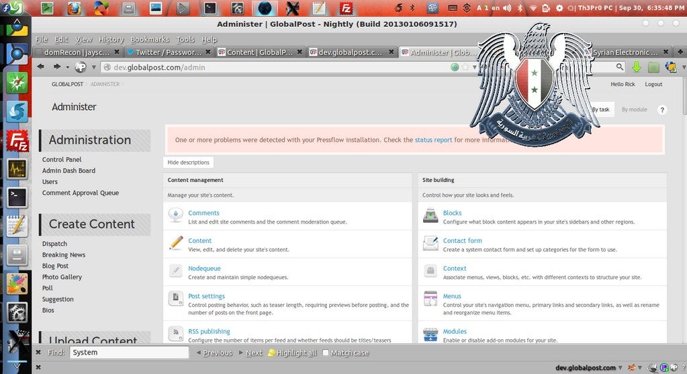Open the Control Panel sidebar link

coord(62,159)
